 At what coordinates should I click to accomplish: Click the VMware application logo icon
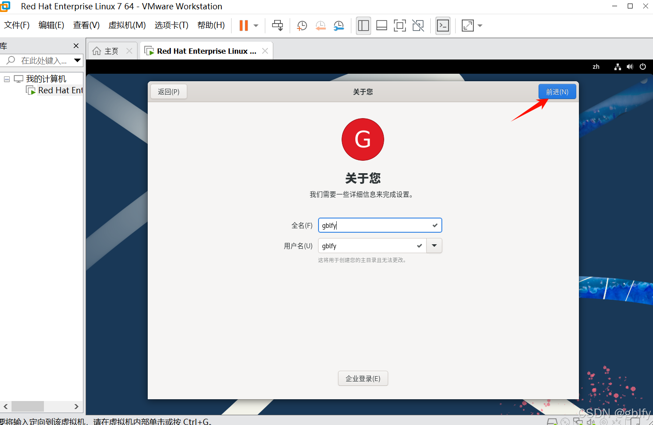(x=5, y=7)
